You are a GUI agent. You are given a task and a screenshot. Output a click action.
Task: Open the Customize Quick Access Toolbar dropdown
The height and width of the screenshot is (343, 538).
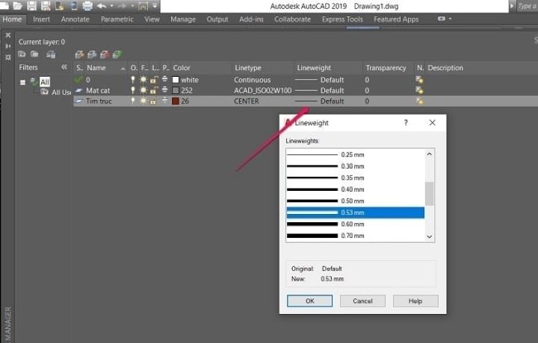click(x=155, y=6)
